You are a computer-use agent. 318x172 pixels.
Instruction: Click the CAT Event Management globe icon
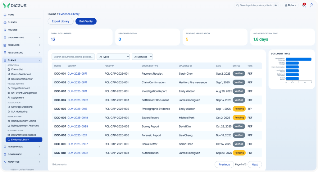point(9,93)
